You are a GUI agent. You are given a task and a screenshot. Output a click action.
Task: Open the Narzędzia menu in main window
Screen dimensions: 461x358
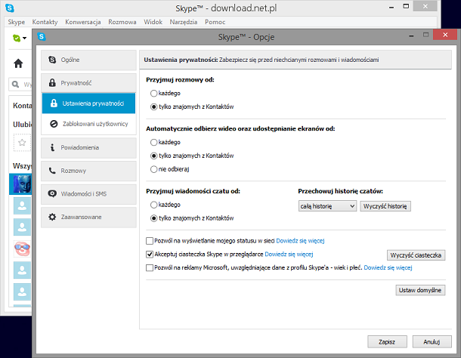point(184,22)
